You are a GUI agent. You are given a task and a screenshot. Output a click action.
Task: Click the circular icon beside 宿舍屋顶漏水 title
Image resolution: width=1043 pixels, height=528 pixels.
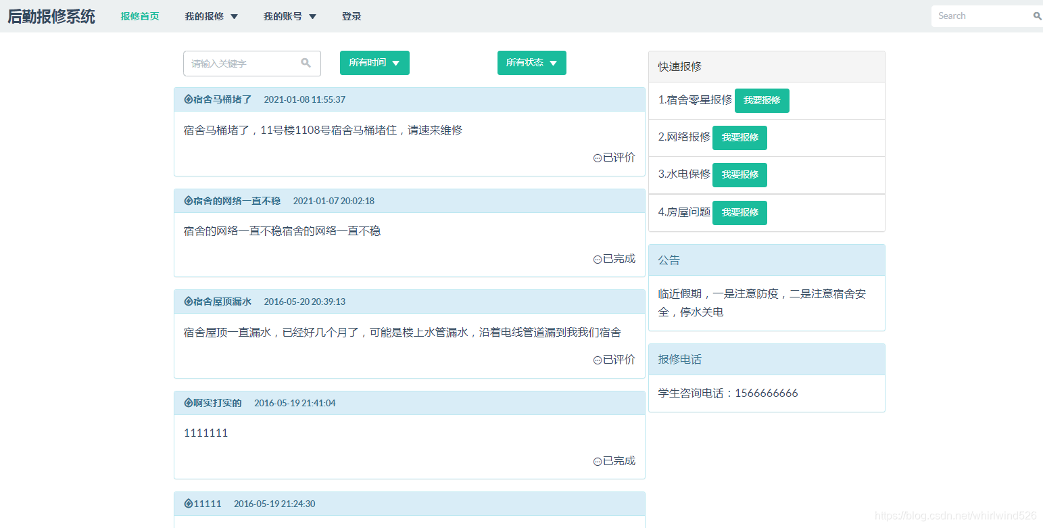[188, 301]
